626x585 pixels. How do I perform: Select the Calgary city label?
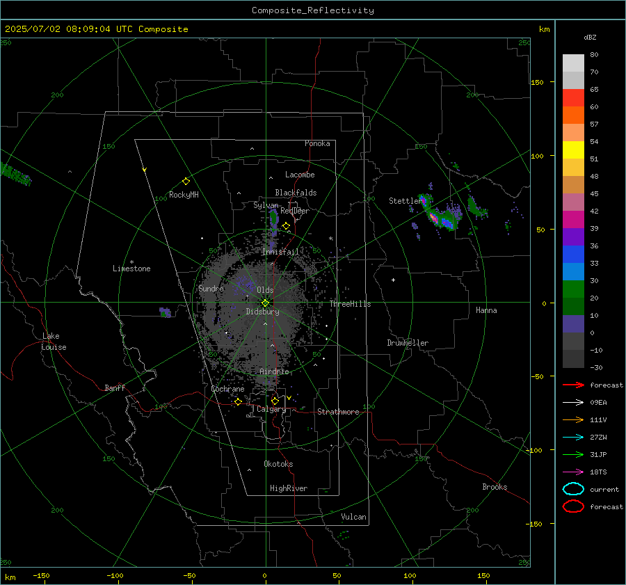pyautogui.click(x=271, y=409)
